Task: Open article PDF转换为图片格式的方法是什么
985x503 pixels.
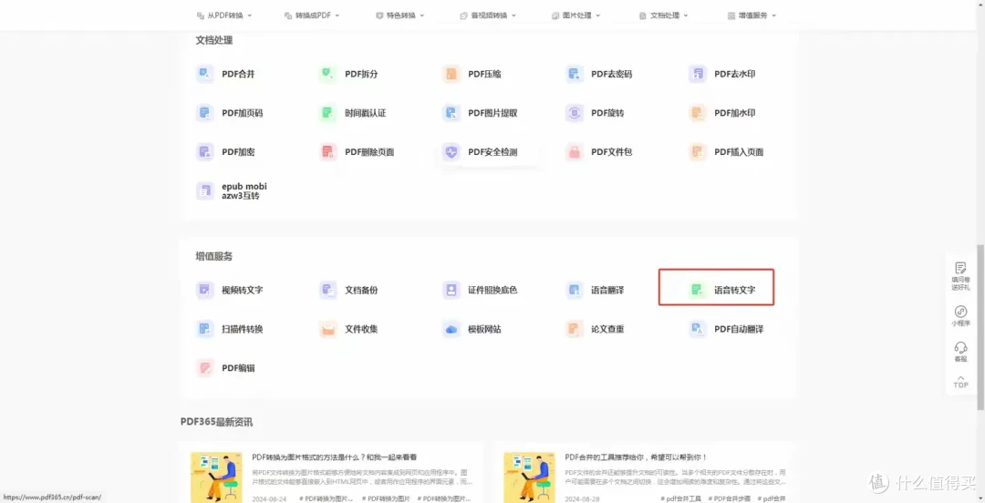Action: click(334, 457)
